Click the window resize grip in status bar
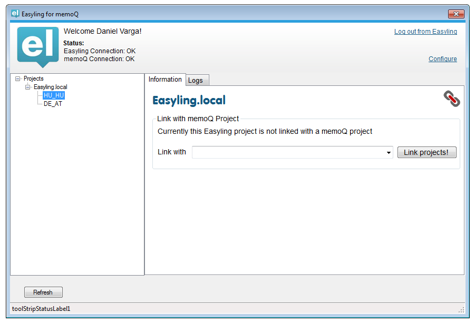This screenshot has height=323, width=475. [461, 310]
